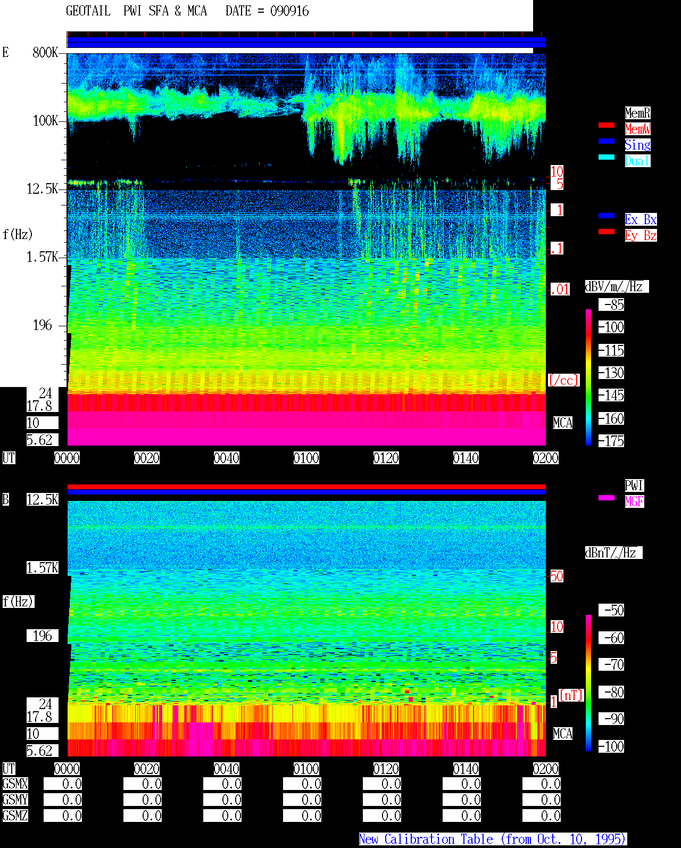Click the blue Sing legend swatch

pos(607,141)
